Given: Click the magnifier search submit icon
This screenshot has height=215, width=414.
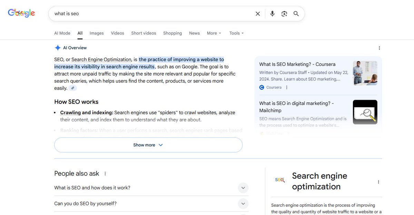Looking at the screenshot, I should [296, 14].
